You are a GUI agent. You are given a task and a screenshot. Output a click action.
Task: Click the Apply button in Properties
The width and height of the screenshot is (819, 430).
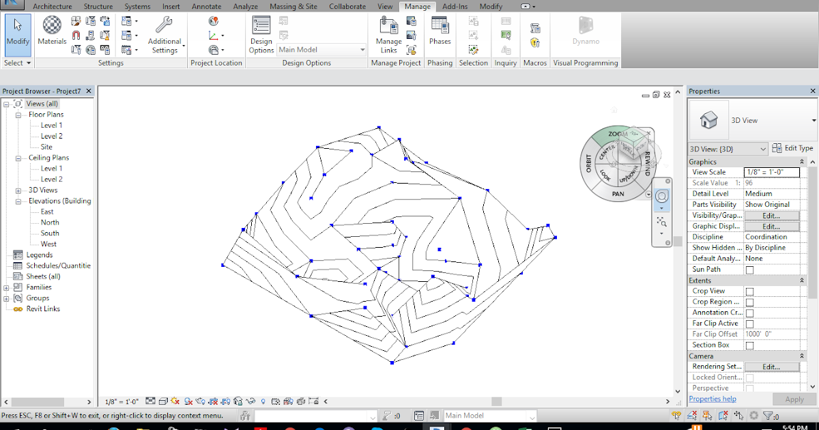794,399
